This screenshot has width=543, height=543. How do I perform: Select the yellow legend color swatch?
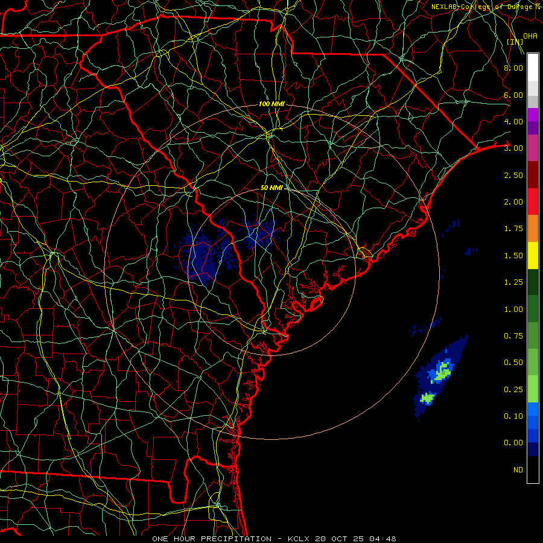click(533, 255)
